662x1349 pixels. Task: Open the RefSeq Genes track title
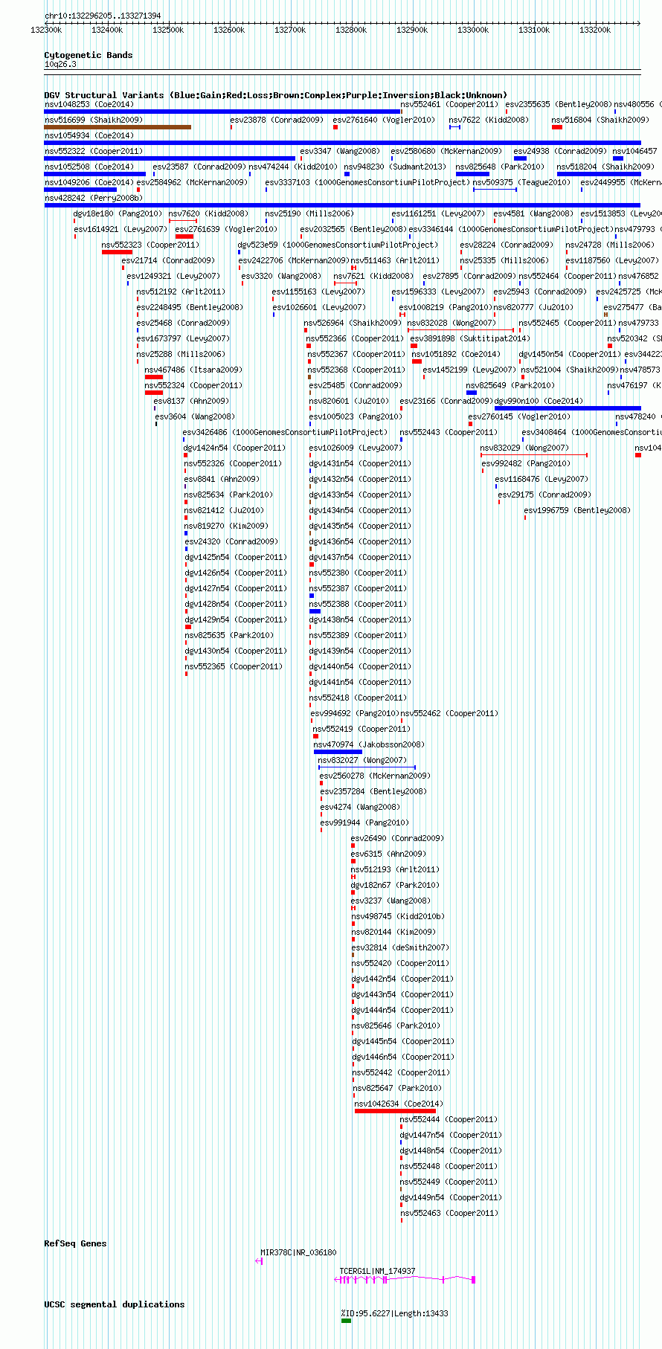click(75, 1243)
